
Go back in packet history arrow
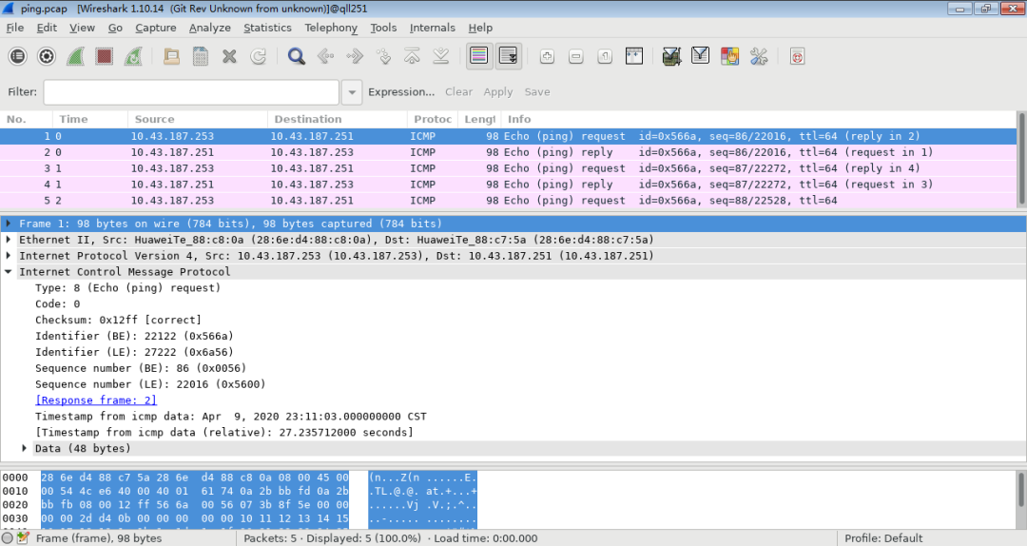[x=325, y=56]
